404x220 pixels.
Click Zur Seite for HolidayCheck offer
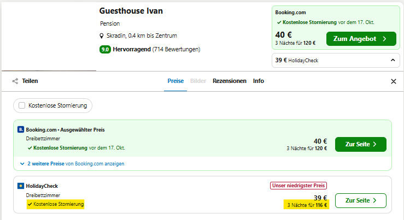pyautogui.click(x=361, y=200)
